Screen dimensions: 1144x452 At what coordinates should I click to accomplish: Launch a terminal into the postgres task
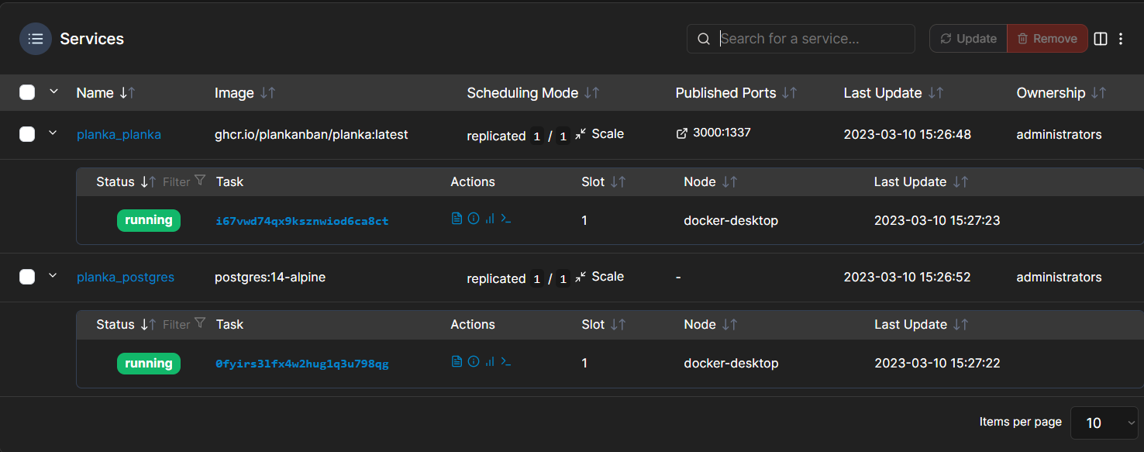506,361
